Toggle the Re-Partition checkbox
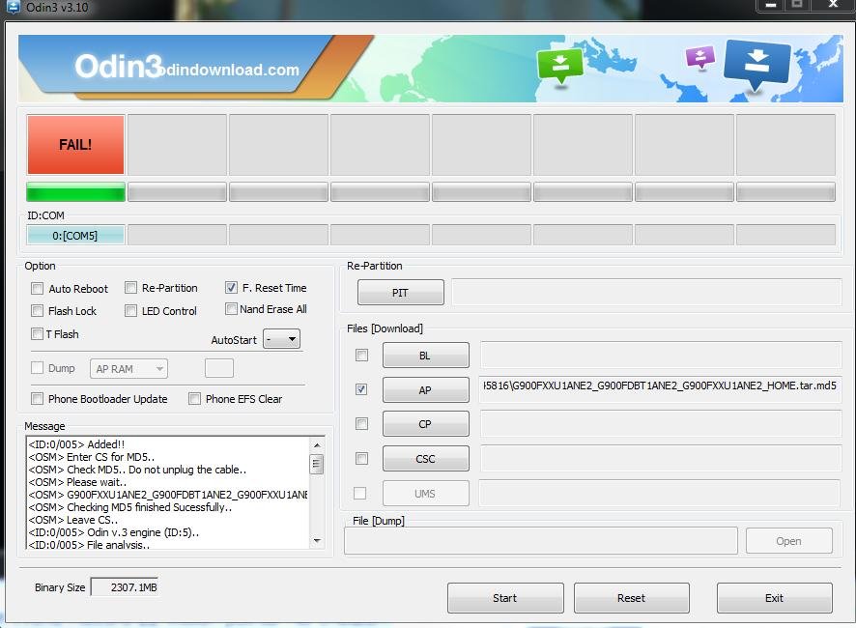Screen dimensions: 856x628 coord(130,288)
